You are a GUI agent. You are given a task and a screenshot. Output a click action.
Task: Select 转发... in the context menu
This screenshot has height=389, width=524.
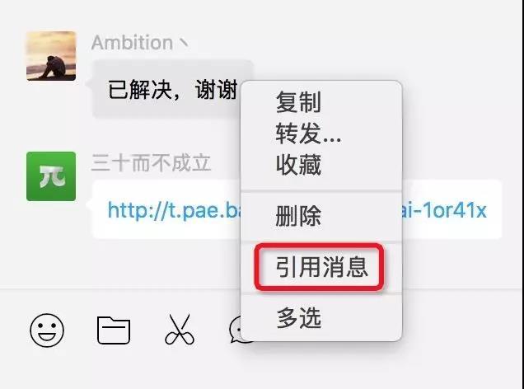308,134
